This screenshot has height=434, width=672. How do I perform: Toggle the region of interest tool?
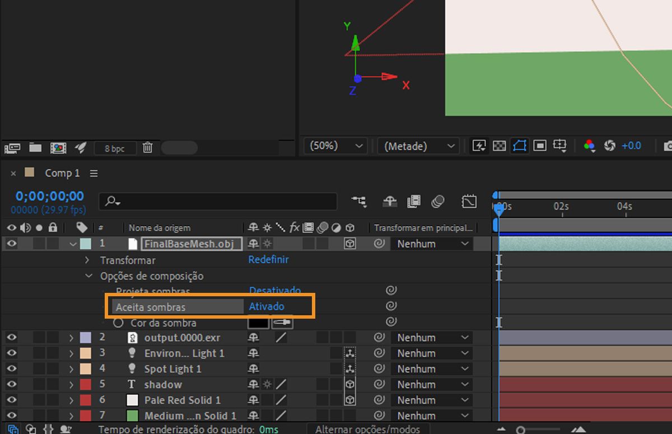[539, 146]
